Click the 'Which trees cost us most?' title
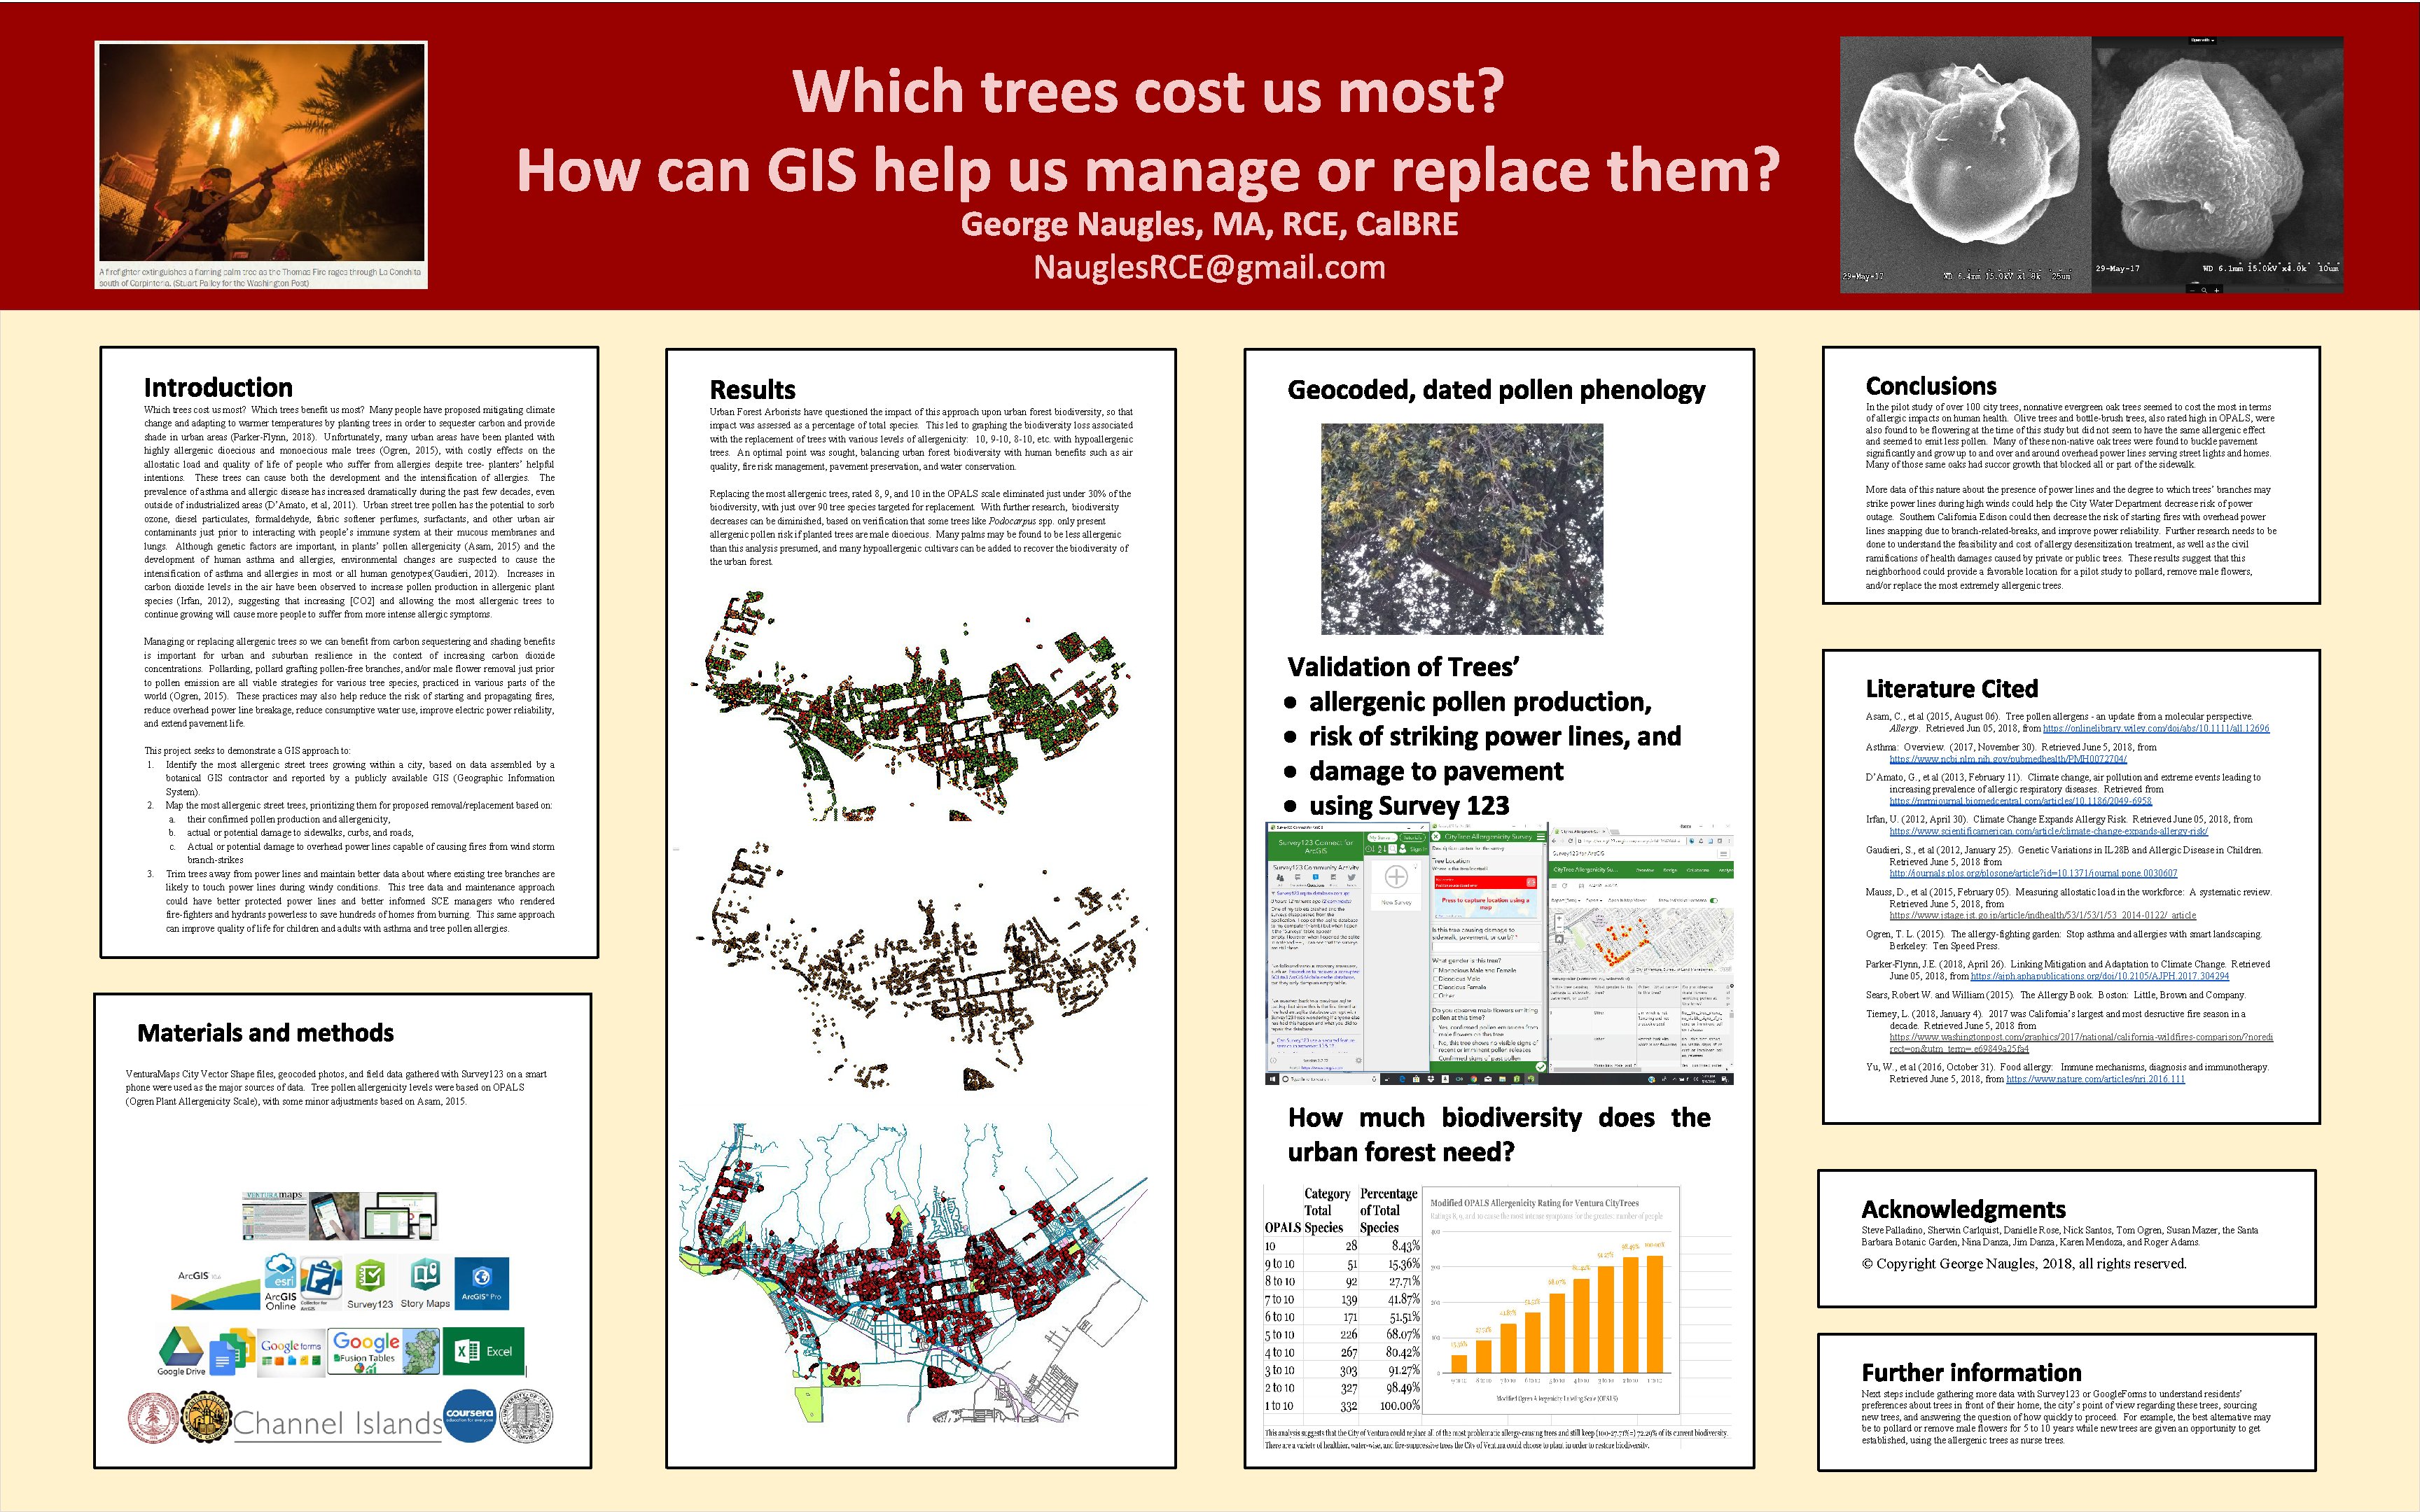Screen dimensions: 2420x1512 (1148, 92)
